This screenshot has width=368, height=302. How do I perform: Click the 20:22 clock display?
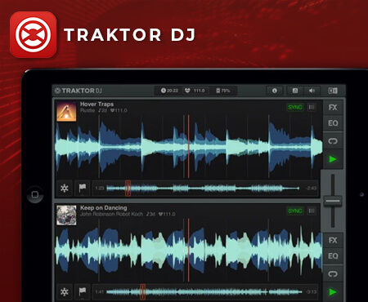[169, 91]
